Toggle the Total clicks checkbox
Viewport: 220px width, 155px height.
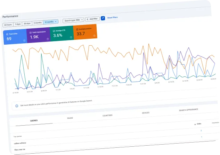tap(7, 34)
